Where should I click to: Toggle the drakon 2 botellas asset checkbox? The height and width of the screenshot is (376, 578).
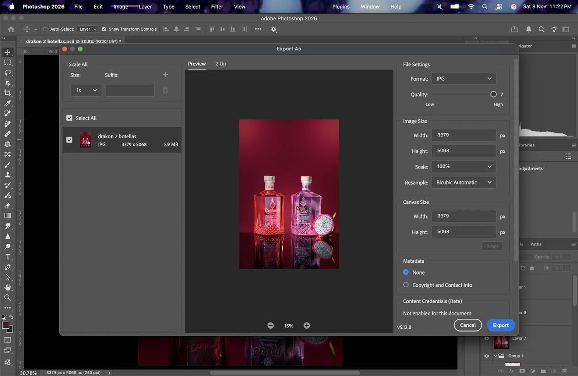[x=69, y=140]
